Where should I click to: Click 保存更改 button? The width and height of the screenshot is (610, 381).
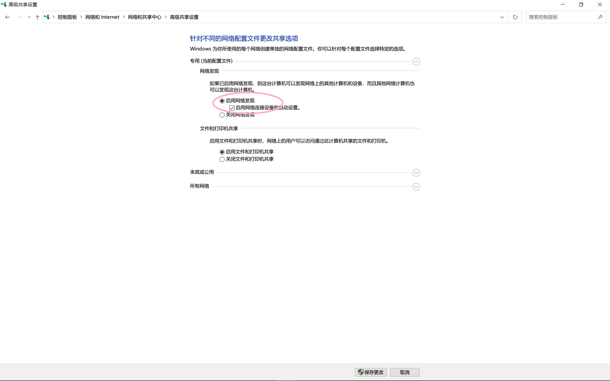371,372
